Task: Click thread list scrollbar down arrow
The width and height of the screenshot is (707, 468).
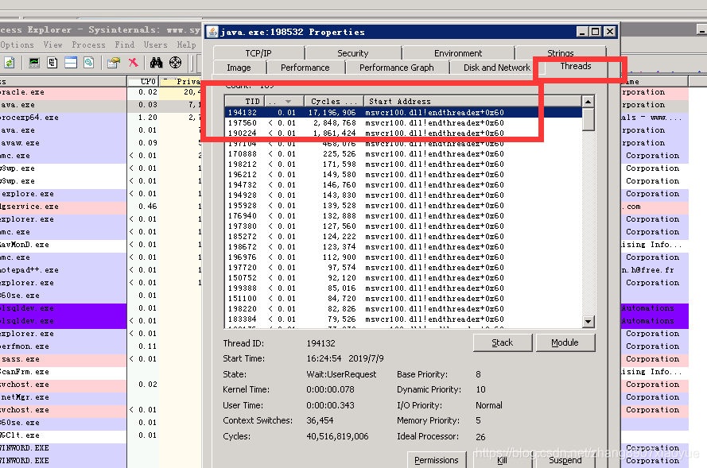Action: pos(588,322)
